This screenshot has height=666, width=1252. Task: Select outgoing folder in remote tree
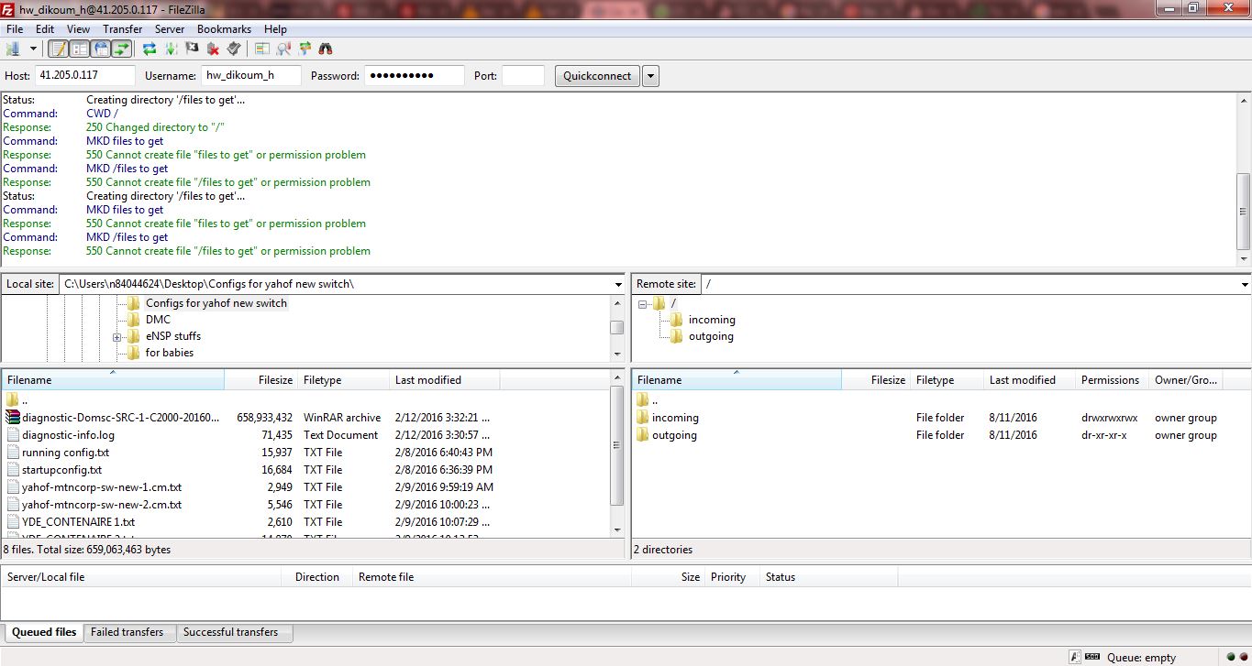coord(711,336)
